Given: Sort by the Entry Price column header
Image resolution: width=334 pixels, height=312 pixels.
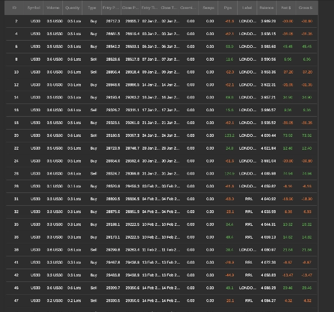Looking at the screenshot, I should pyautogui.click(x=111, y=8).
